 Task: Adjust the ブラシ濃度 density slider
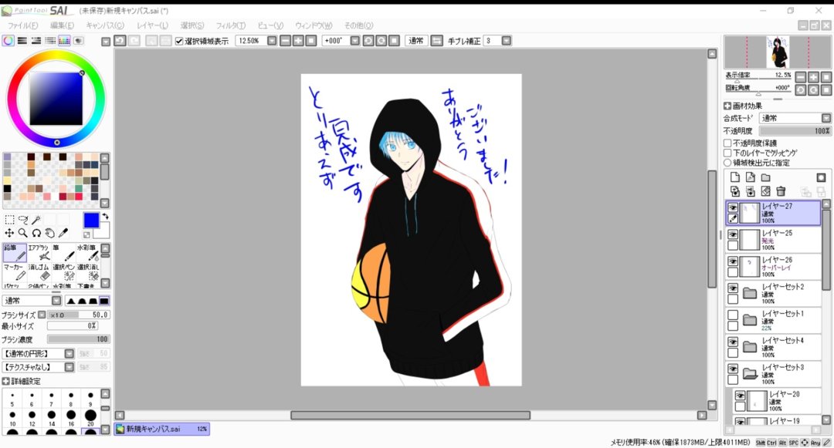coord(78,339)
